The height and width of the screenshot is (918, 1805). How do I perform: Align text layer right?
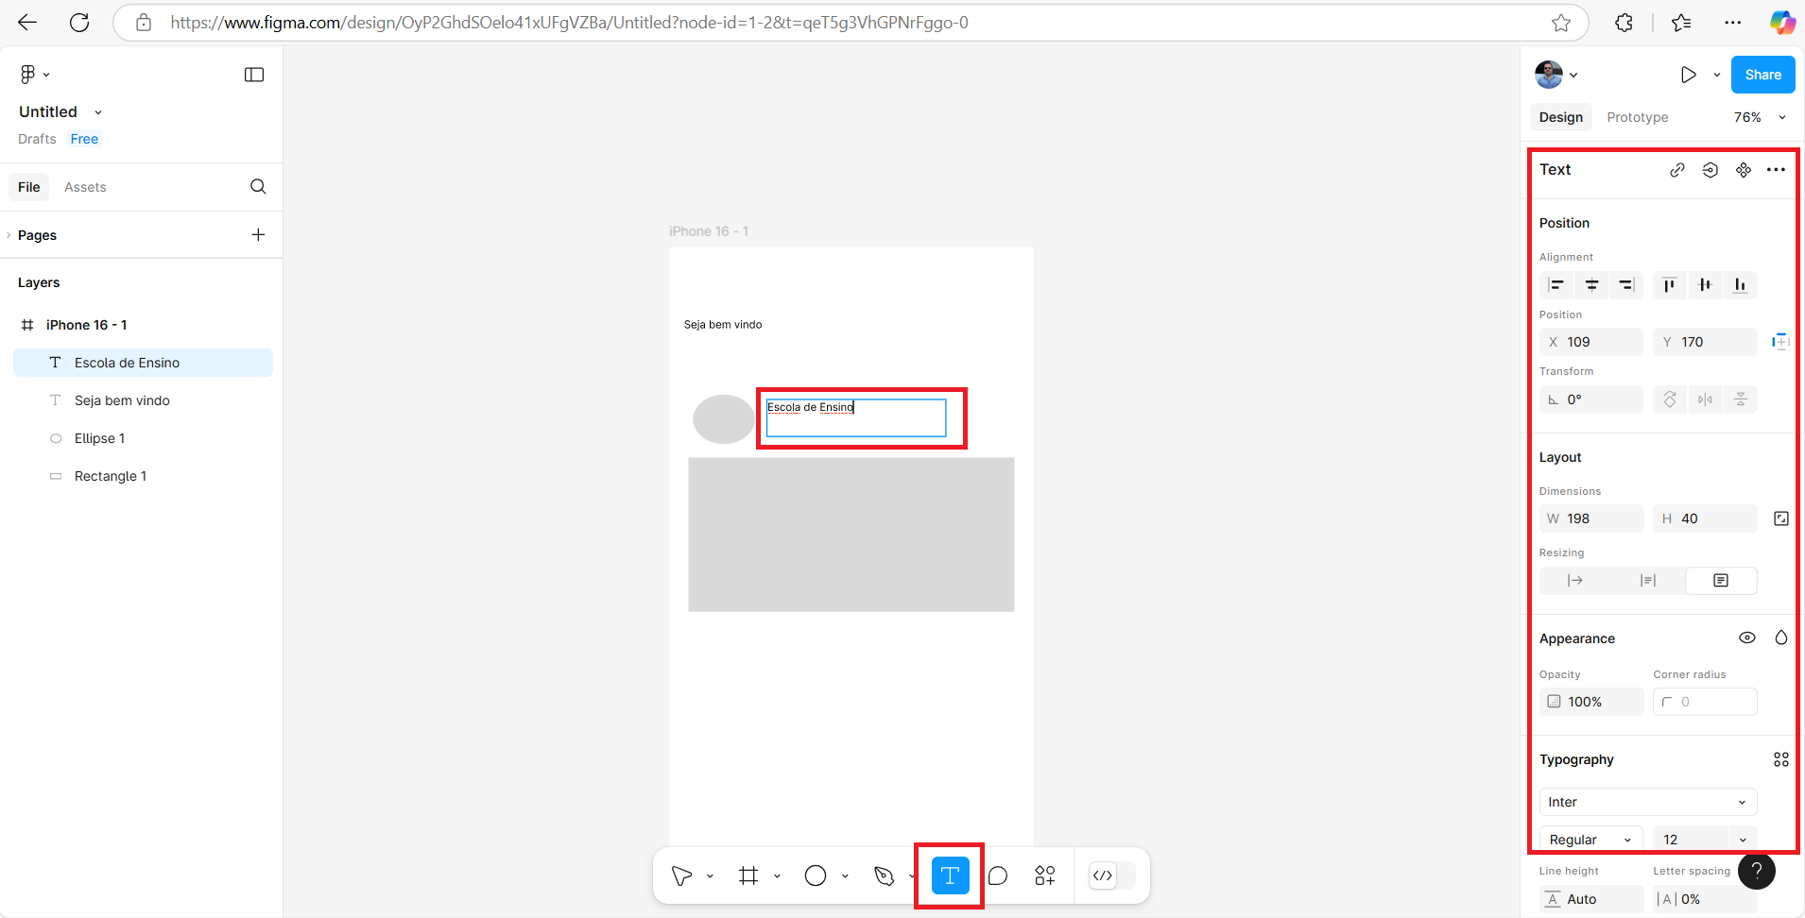coord(1626,285)
